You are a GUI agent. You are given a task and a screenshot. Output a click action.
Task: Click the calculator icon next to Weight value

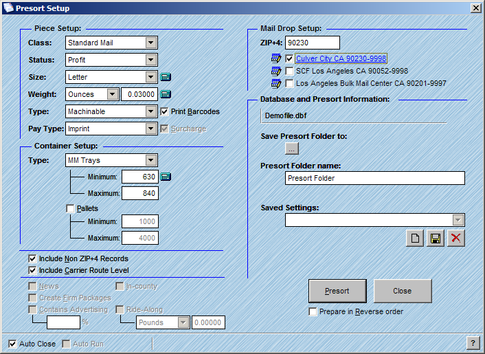pos(165,94)
